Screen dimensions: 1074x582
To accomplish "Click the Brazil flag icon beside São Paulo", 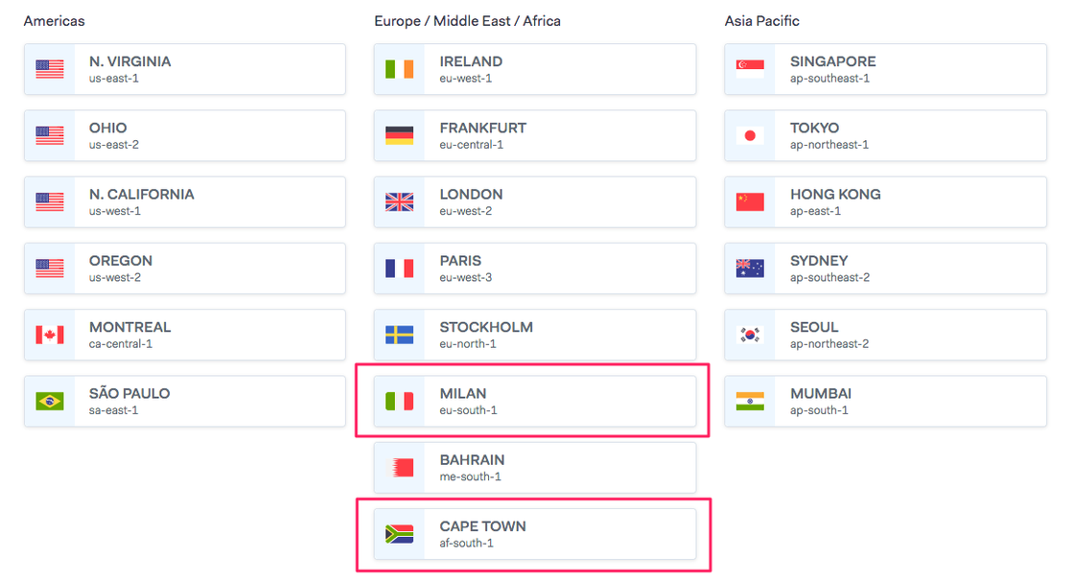I will [49, 401].
